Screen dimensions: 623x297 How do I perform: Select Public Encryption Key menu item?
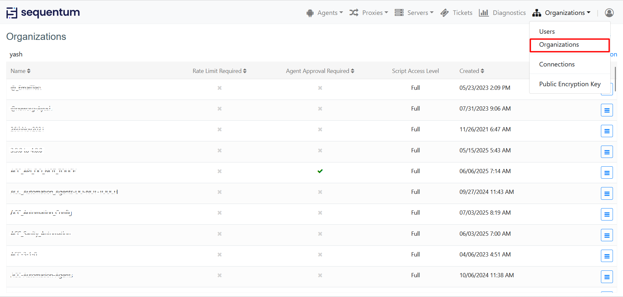point(569,84)
